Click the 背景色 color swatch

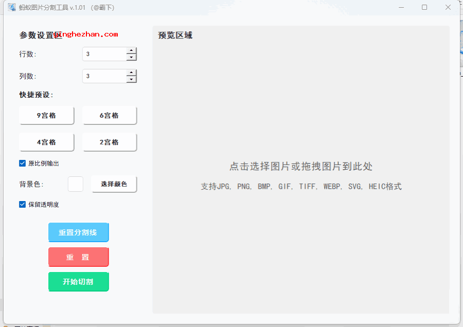[75, 184]
